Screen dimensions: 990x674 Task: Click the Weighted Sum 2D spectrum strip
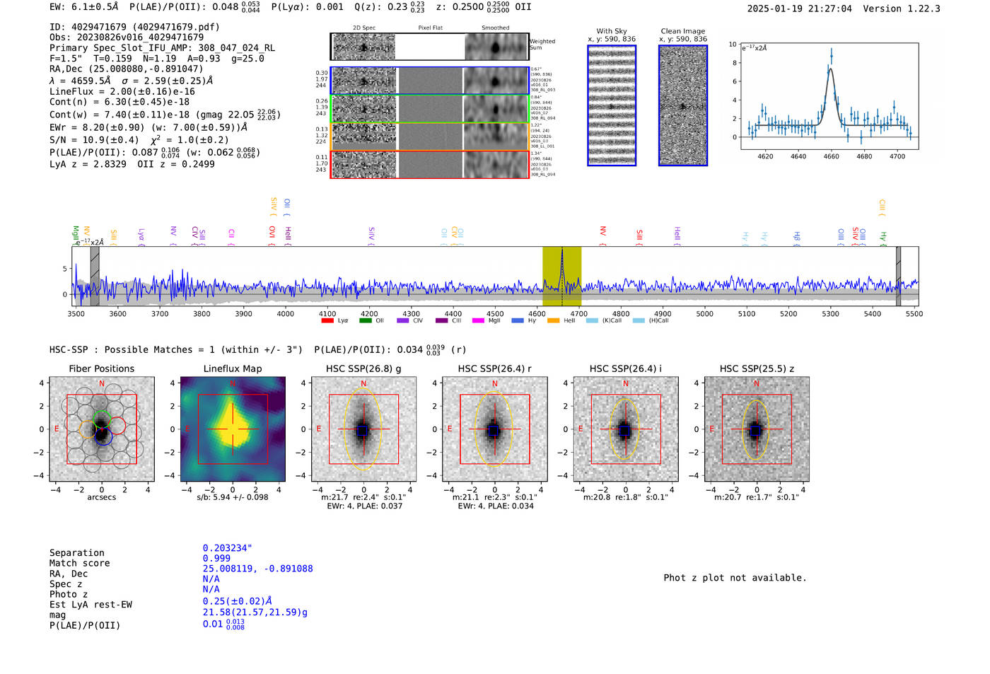pyautogui.click(x=429, y=47)
